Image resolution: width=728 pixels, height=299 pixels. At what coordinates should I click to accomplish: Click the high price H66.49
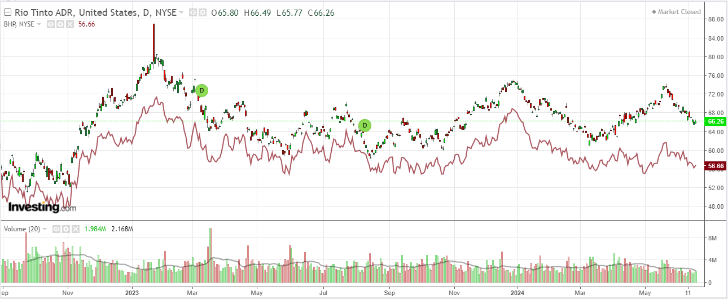257,12
